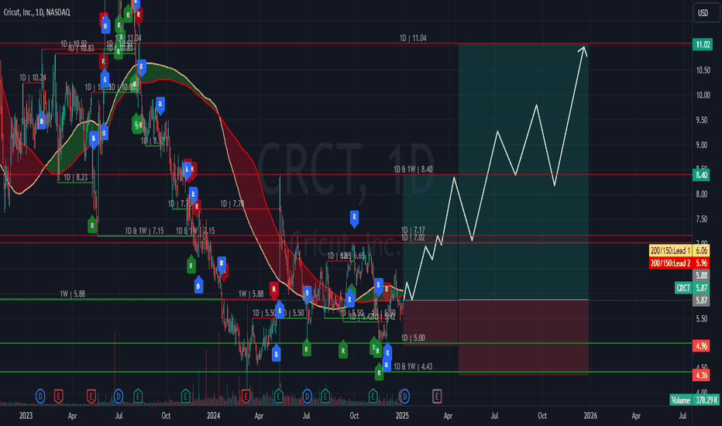Click the Volume 378.29K label
Viewport: 722px width, 426px height.
tap(694, 400)
